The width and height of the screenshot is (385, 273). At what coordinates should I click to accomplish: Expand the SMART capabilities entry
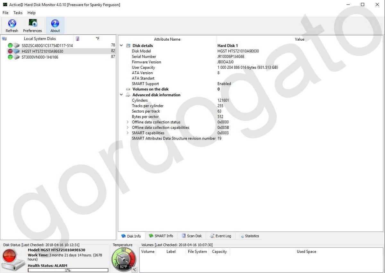pyautogui.click(x=128, y=133)
